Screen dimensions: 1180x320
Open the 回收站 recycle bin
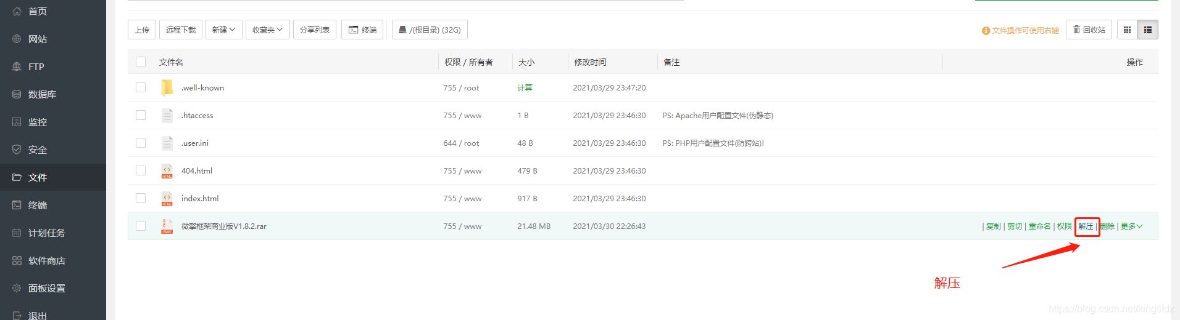coord(1089,30)
